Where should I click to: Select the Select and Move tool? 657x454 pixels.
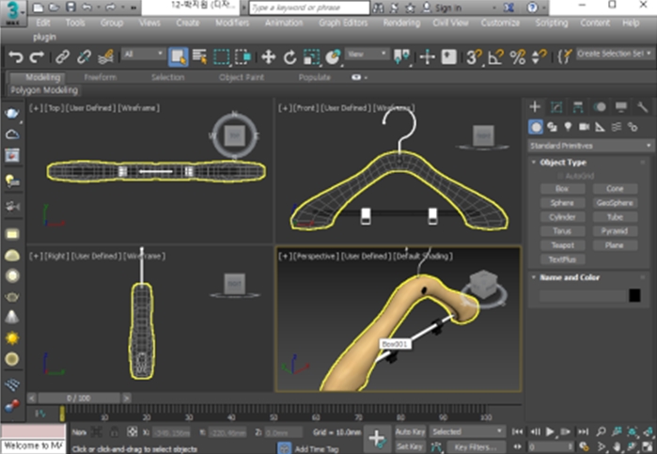click(269, 57)
